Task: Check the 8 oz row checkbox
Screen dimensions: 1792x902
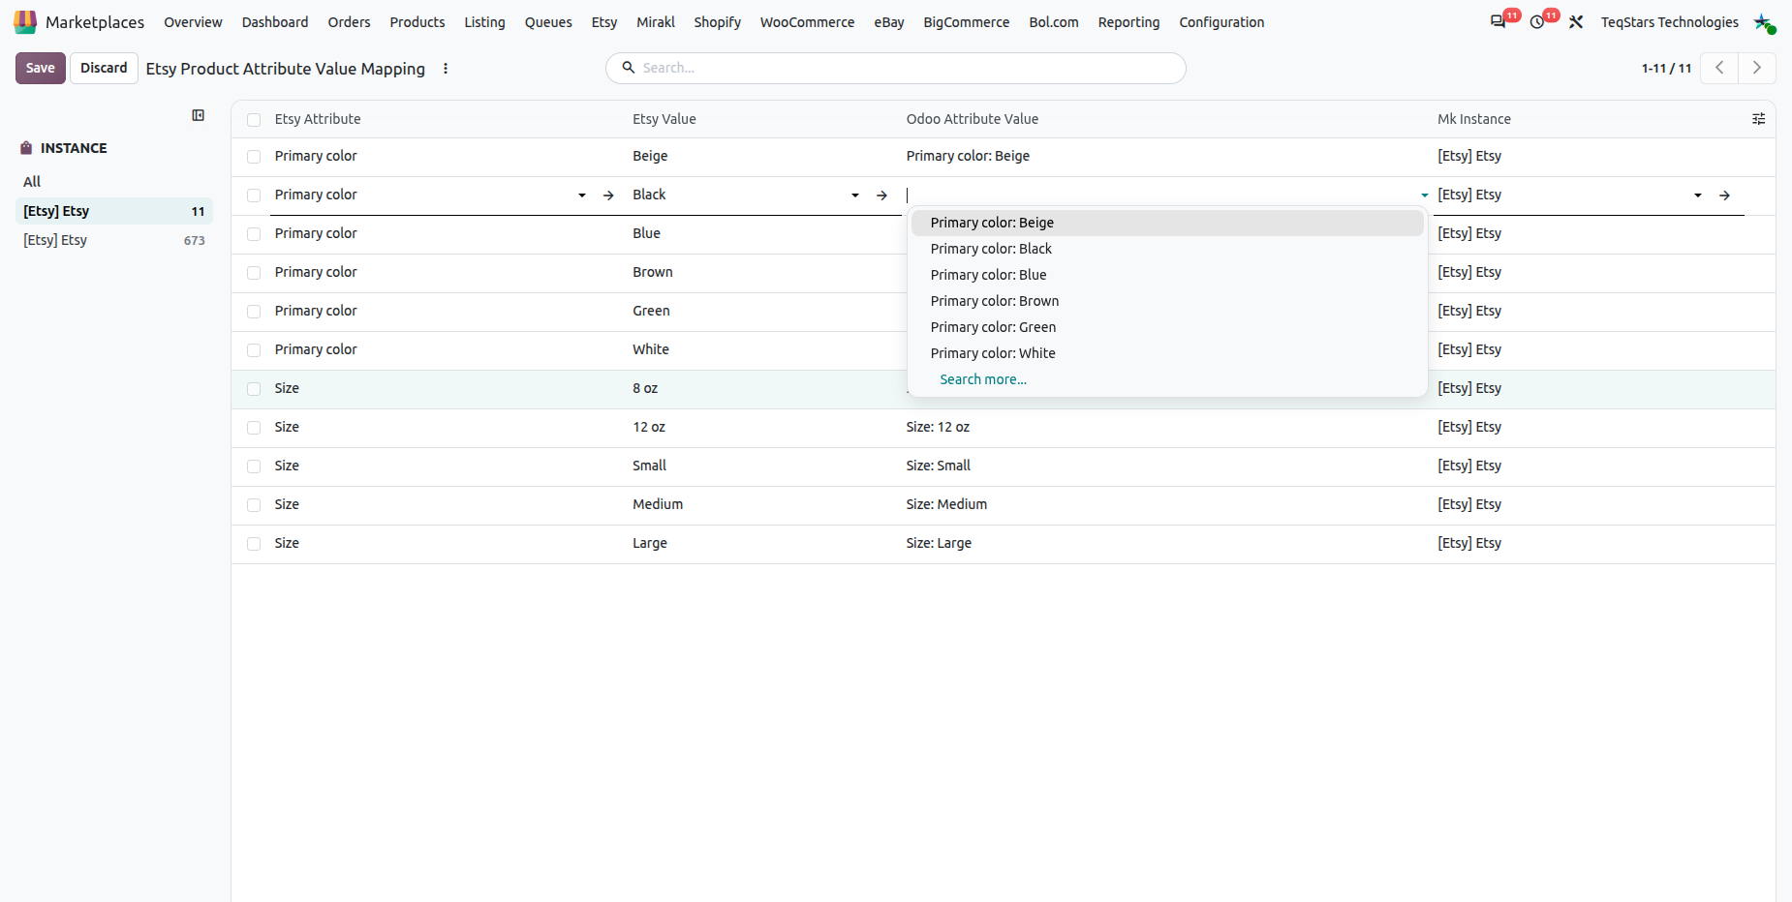Action: click(254, 389)
